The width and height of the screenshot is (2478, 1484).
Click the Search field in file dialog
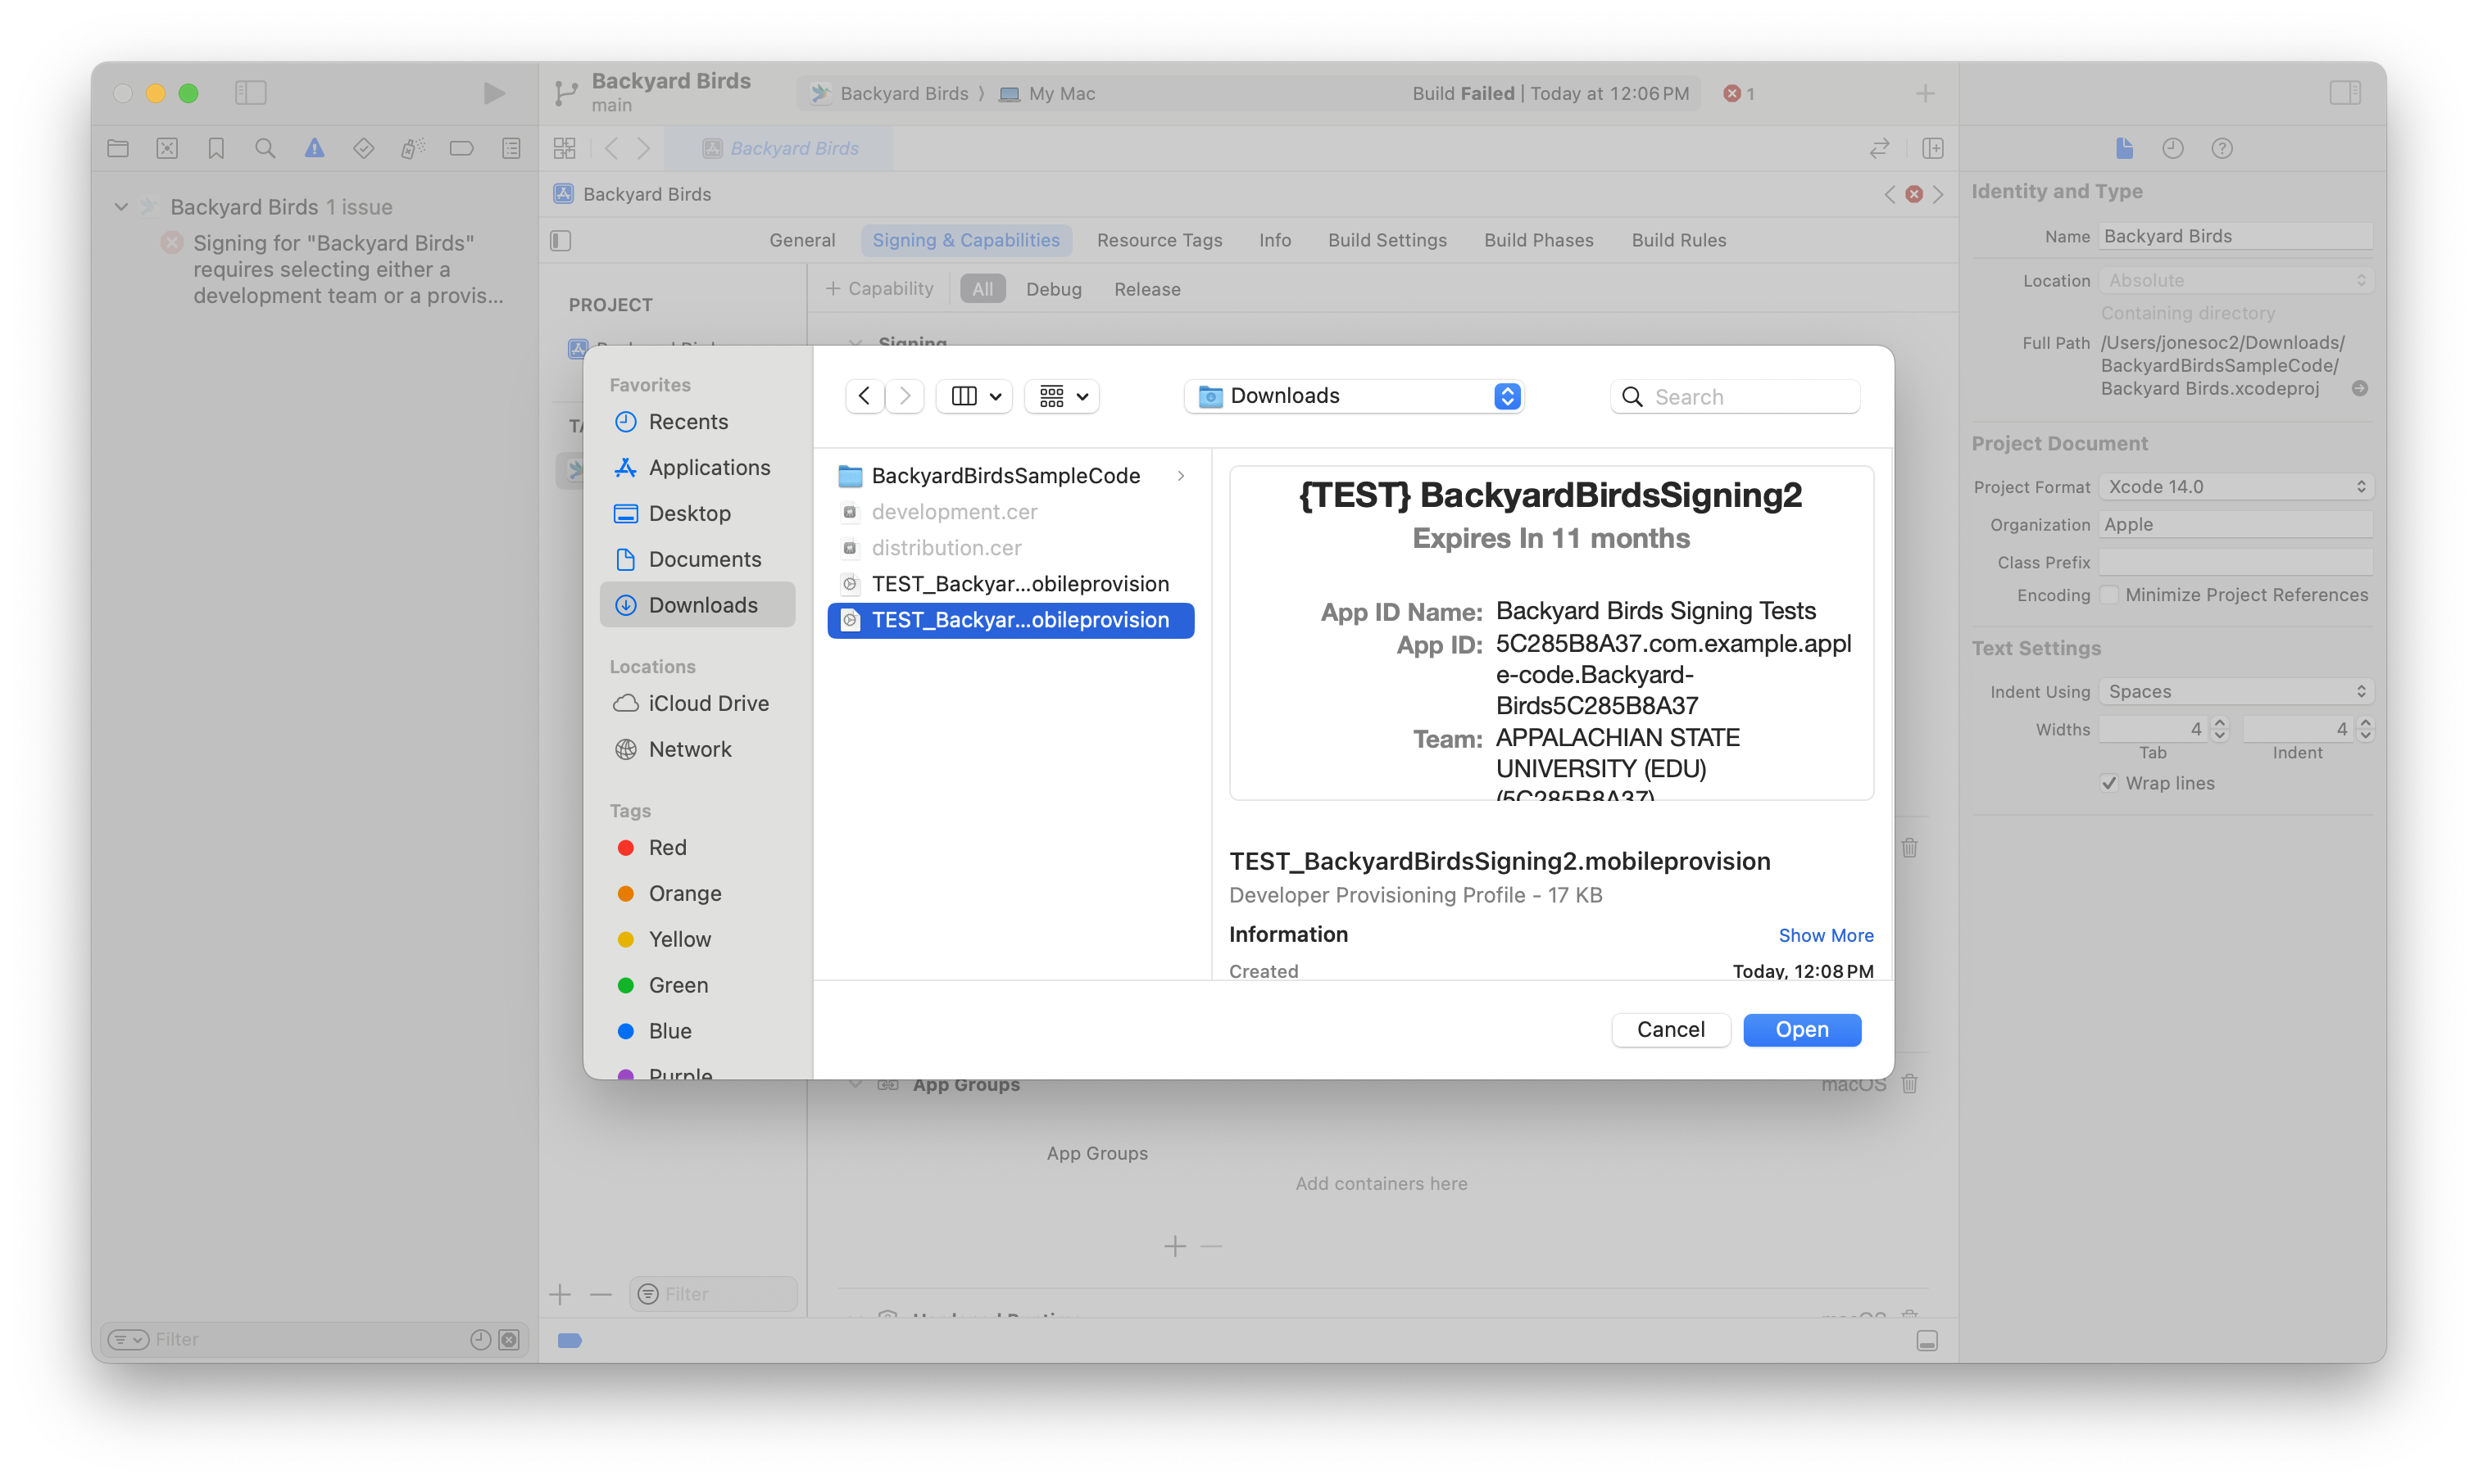pos(1736,397)
